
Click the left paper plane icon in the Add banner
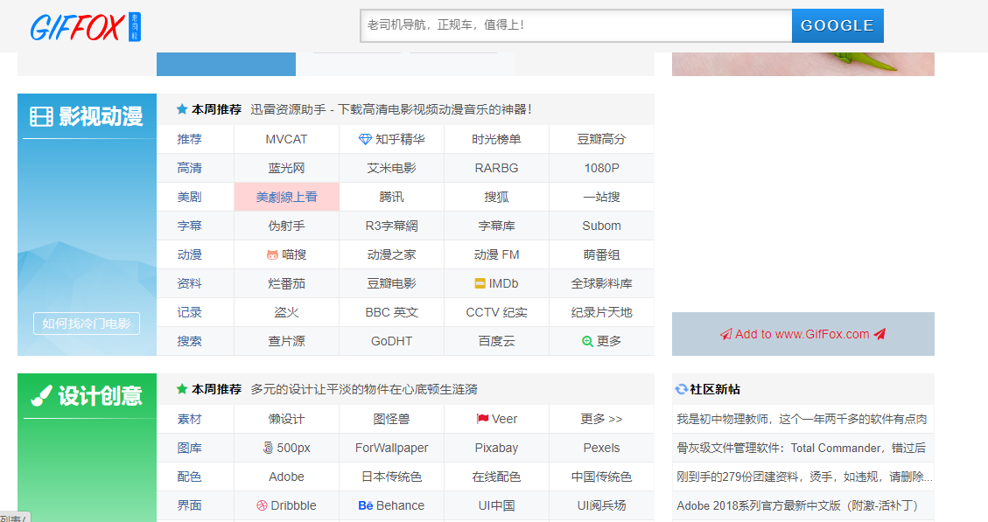coord(725,334)
